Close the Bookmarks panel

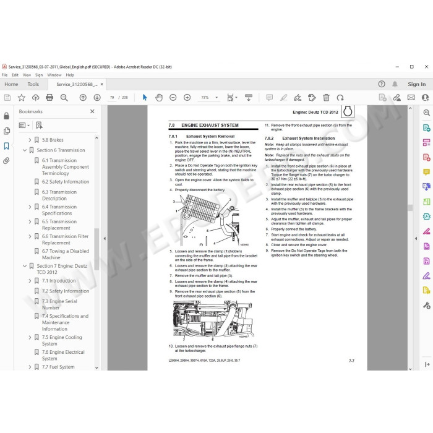click(92, 111)
